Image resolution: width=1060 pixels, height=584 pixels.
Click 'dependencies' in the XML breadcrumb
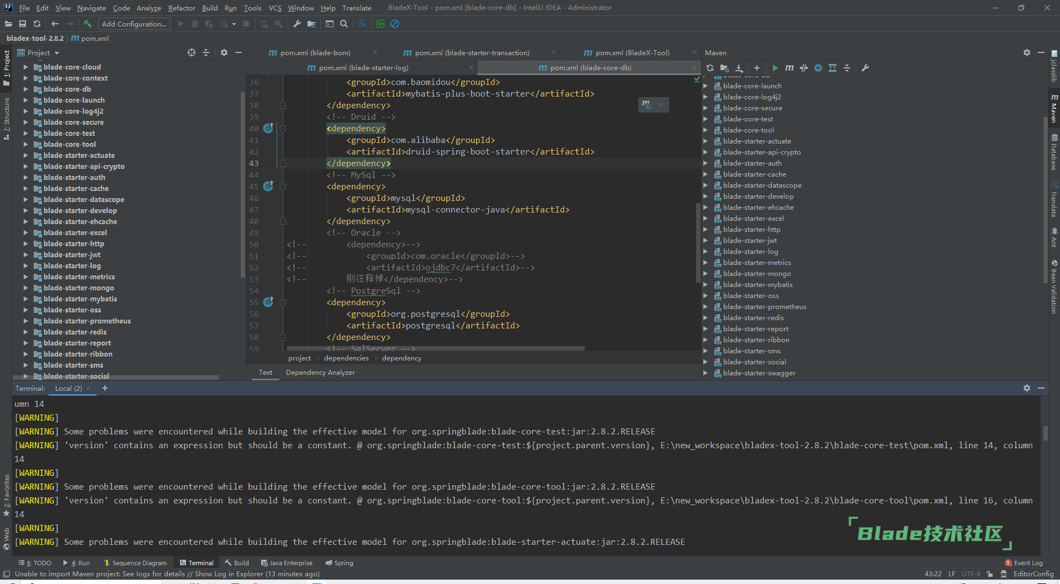click(346, 358)
